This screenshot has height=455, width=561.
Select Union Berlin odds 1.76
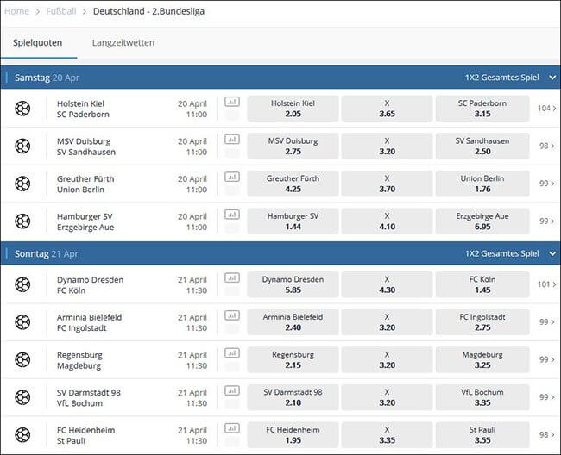point(482,184)
